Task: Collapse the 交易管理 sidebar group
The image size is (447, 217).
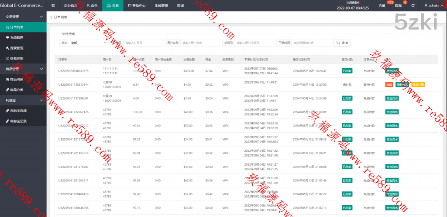Action: click(x=41, y=17)
